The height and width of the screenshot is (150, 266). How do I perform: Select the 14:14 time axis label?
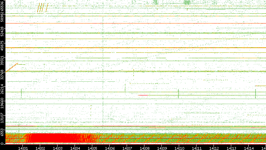(x=249, y=147)
